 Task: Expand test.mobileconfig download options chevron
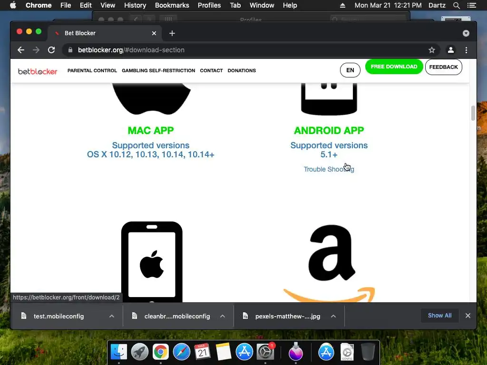coord(112,316)
